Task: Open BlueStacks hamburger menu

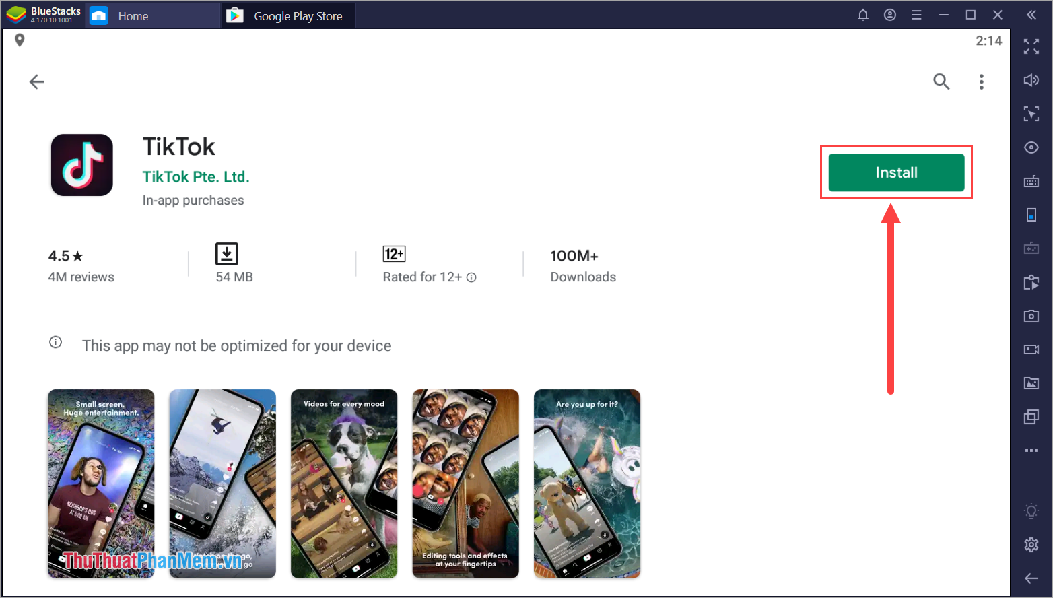Action: click(916, 15)
